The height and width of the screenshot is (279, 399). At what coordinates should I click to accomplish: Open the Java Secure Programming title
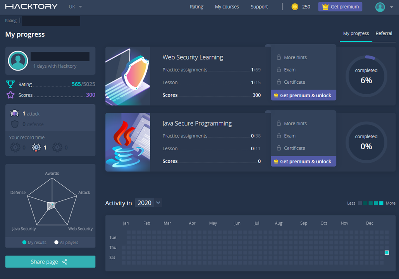[197, 124]
